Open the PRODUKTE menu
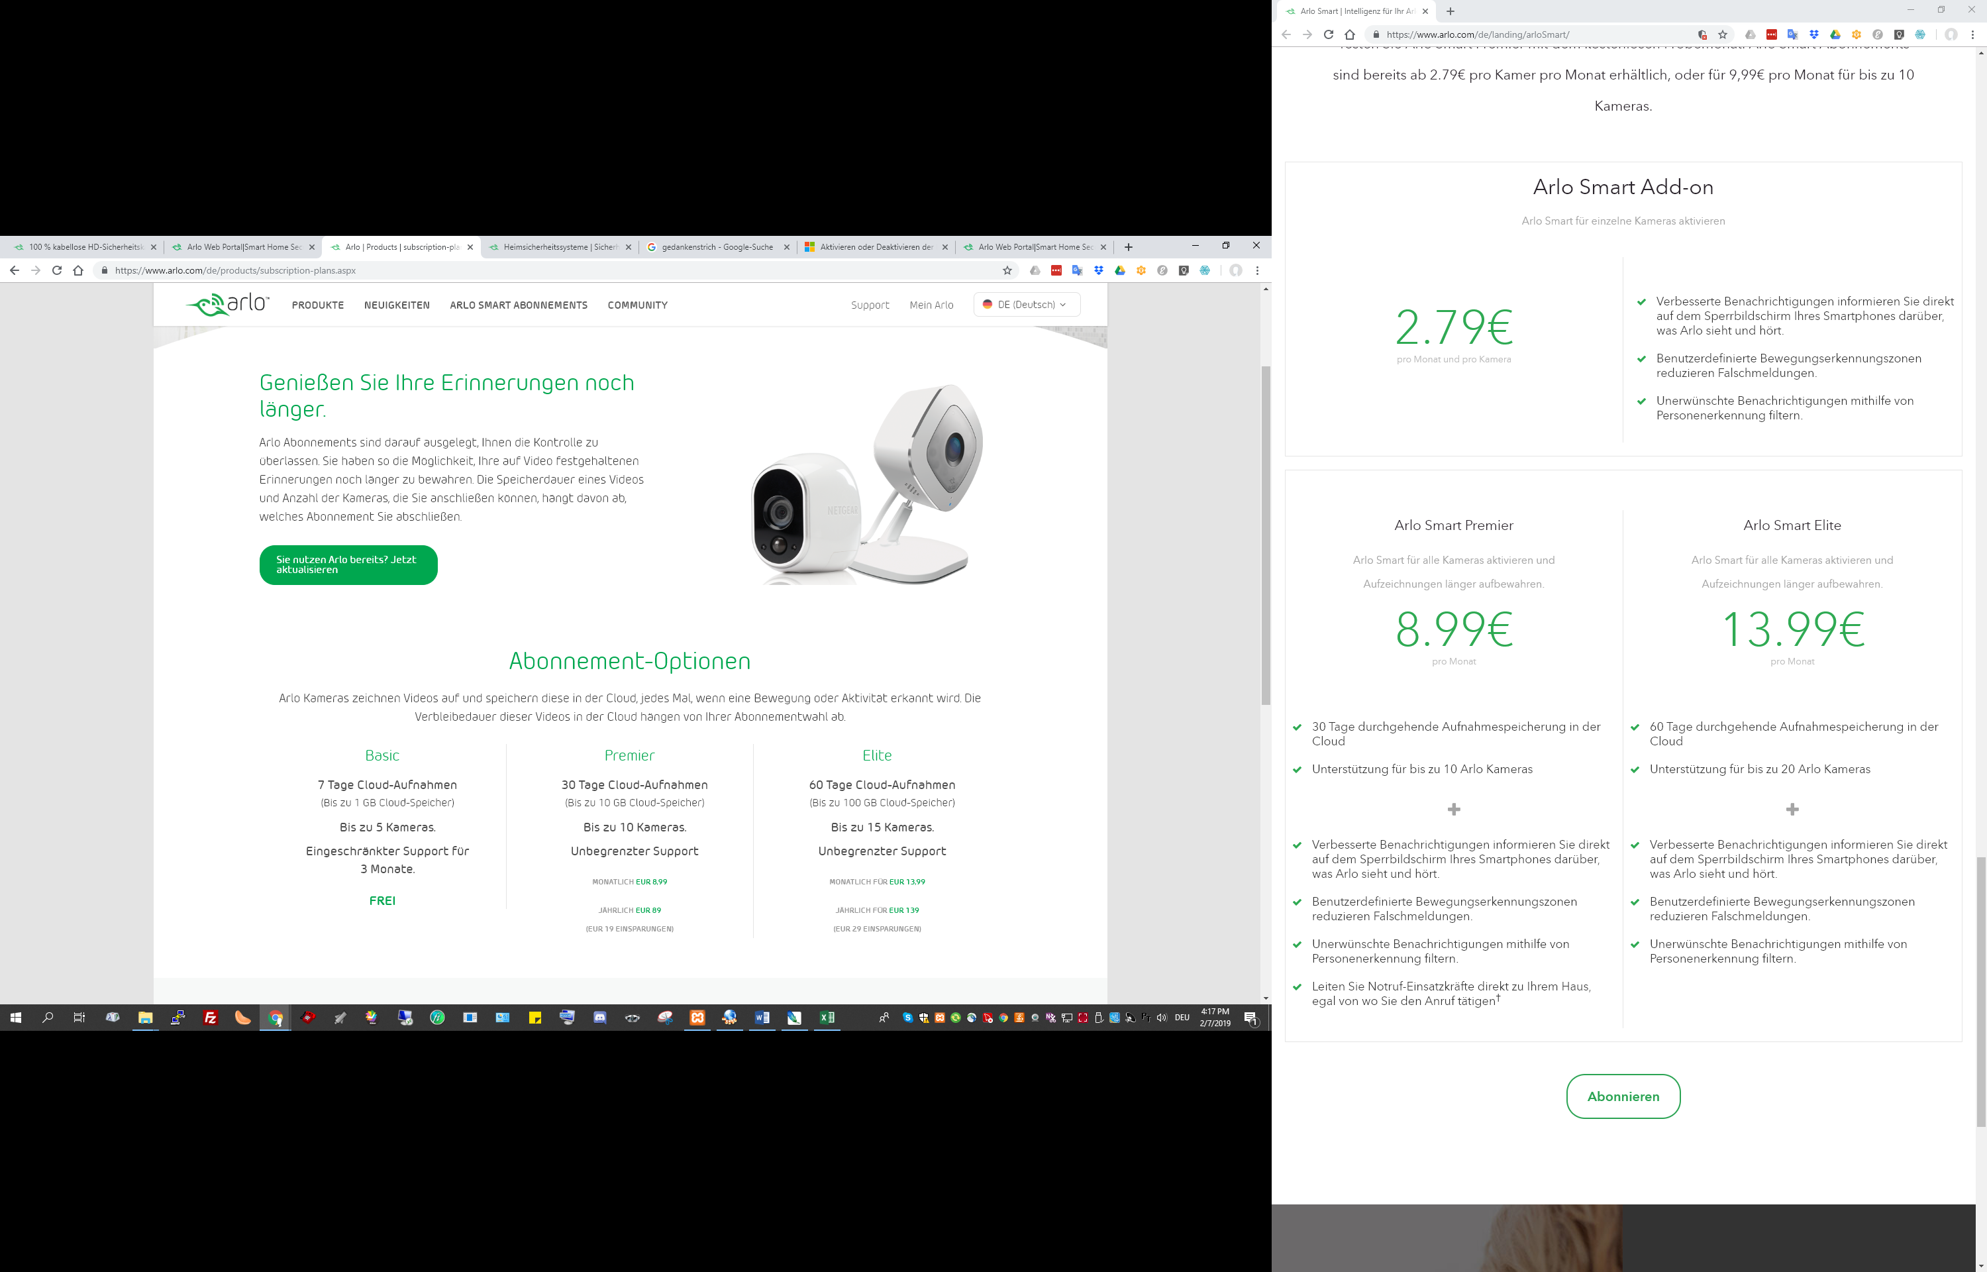The height and width of the screenshot is (1272, 1987). [318, 305]
